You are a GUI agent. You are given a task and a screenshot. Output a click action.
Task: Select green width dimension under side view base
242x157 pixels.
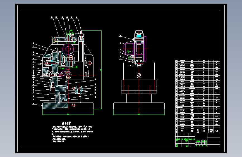[x=139, y=115]
